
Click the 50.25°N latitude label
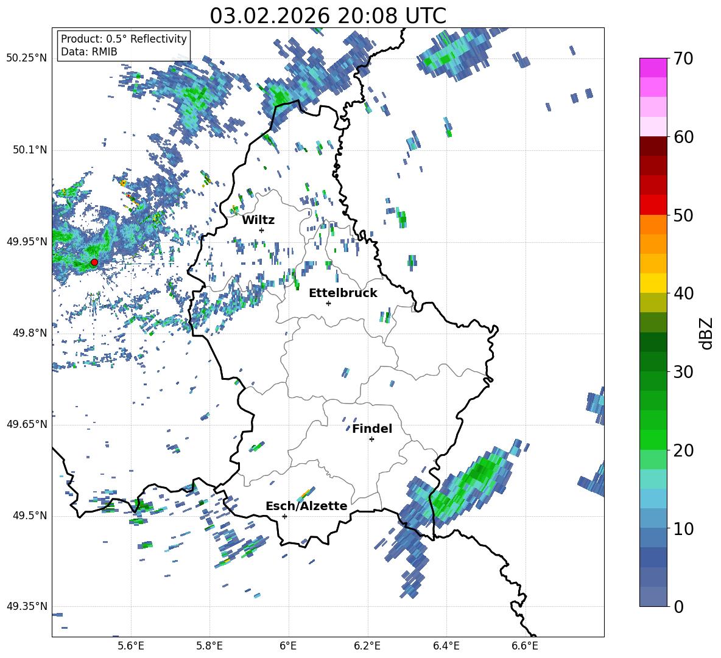pyautogui.click(x=27, y=58)
